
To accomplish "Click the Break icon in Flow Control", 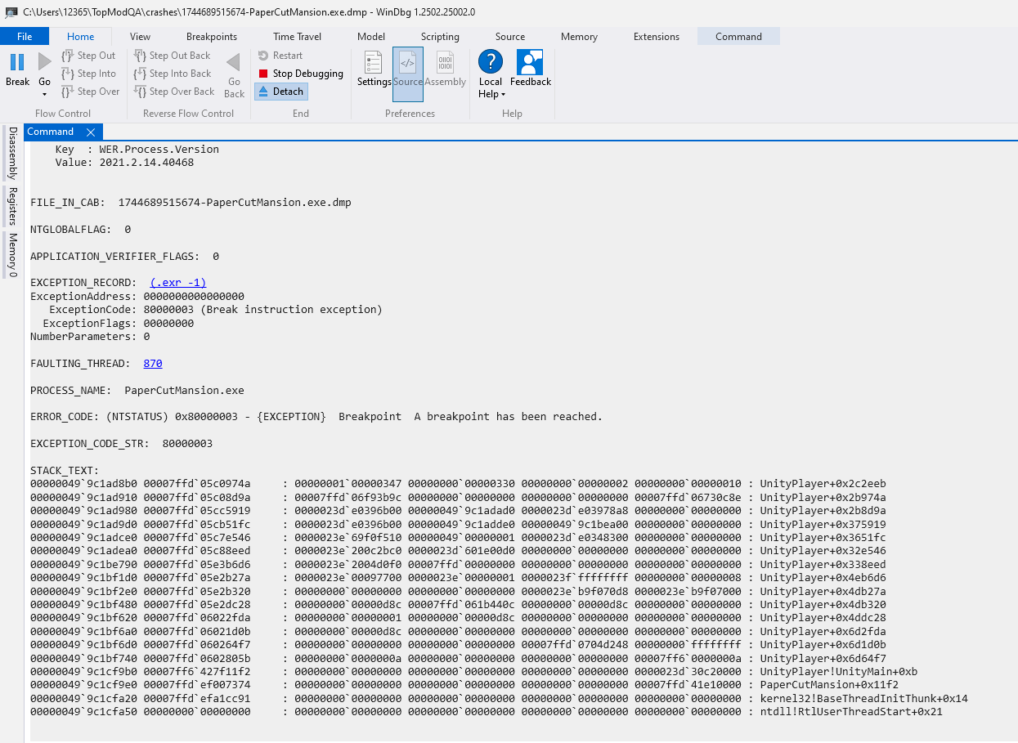I will (x=17, y=62).
